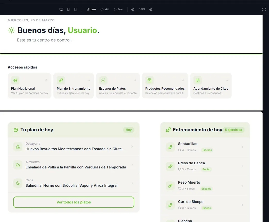This screenshot has height=222, width=269.
Task: Open the Plan de Entrenamiento card
Action: (73, 86)
